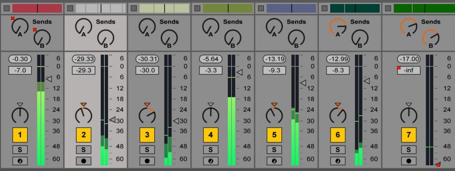The width and height of the screenshot is (455, 171).
Task: Click the volume fader handle on track 4
Action: [239, 72]
